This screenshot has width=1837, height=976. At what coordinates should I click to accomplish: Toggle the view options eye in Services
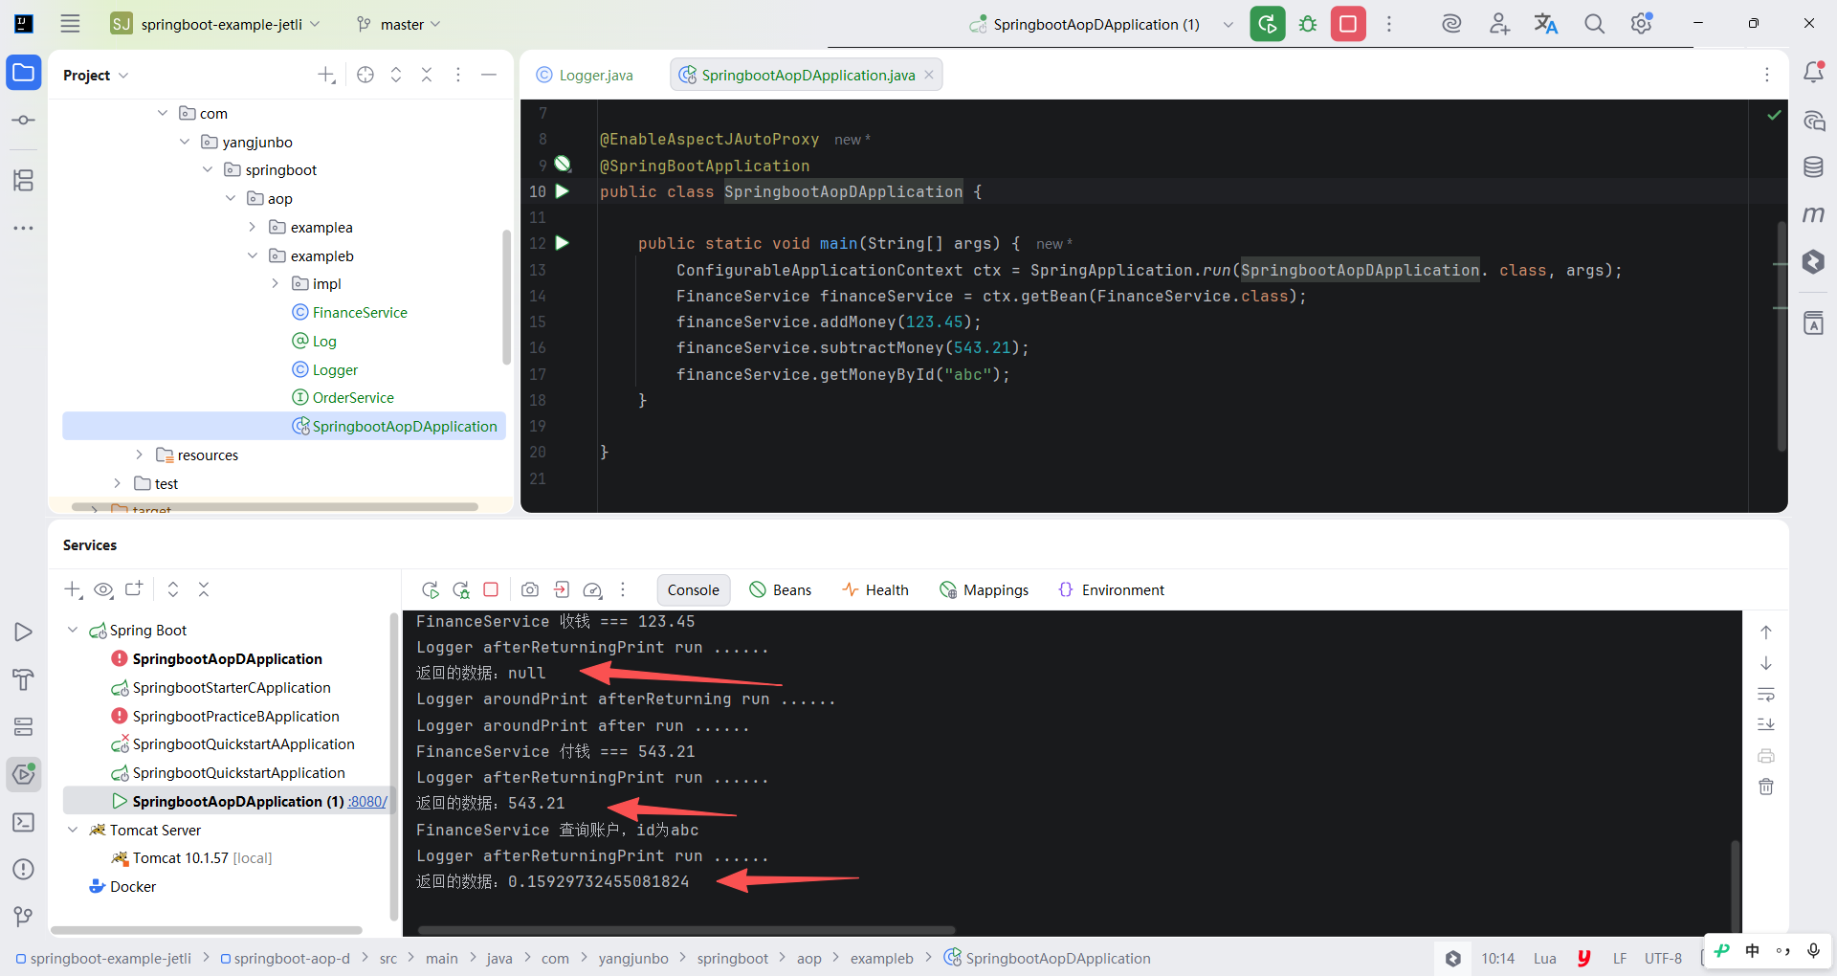point(103,589)
